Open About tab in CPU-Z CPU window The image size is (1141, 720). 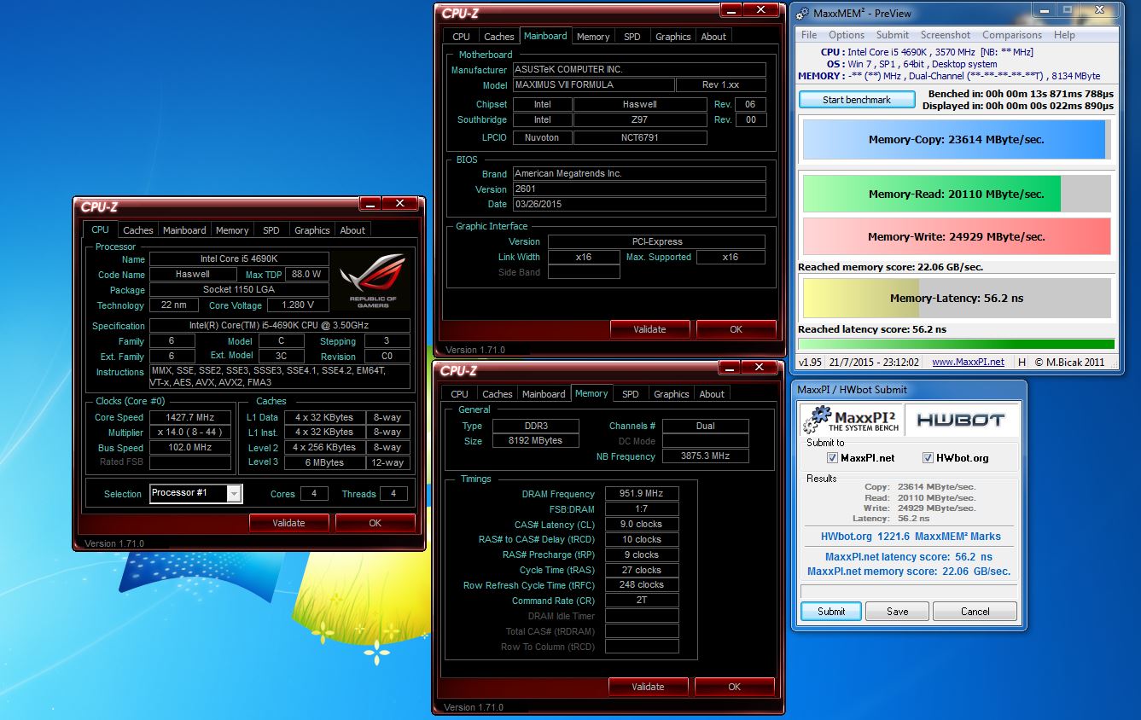tap(352, 230)
